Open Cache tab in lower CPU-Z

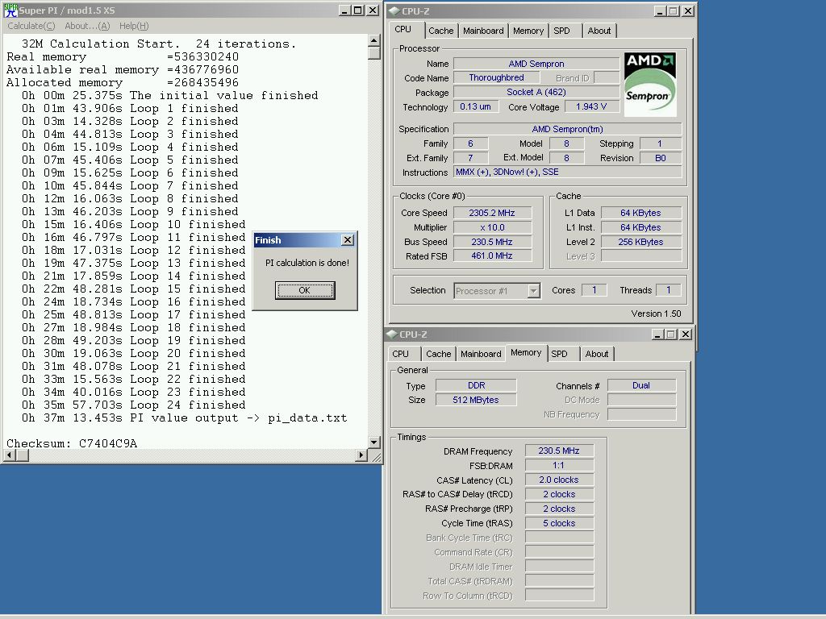[438, 354]
